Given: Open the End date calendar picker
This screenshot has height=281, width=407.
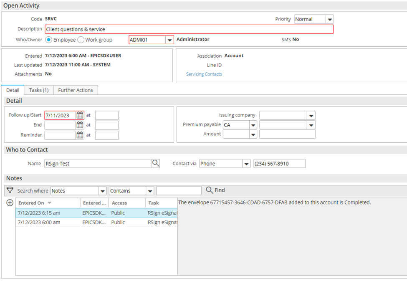Looking at the screenshot, I should [80, 125].
